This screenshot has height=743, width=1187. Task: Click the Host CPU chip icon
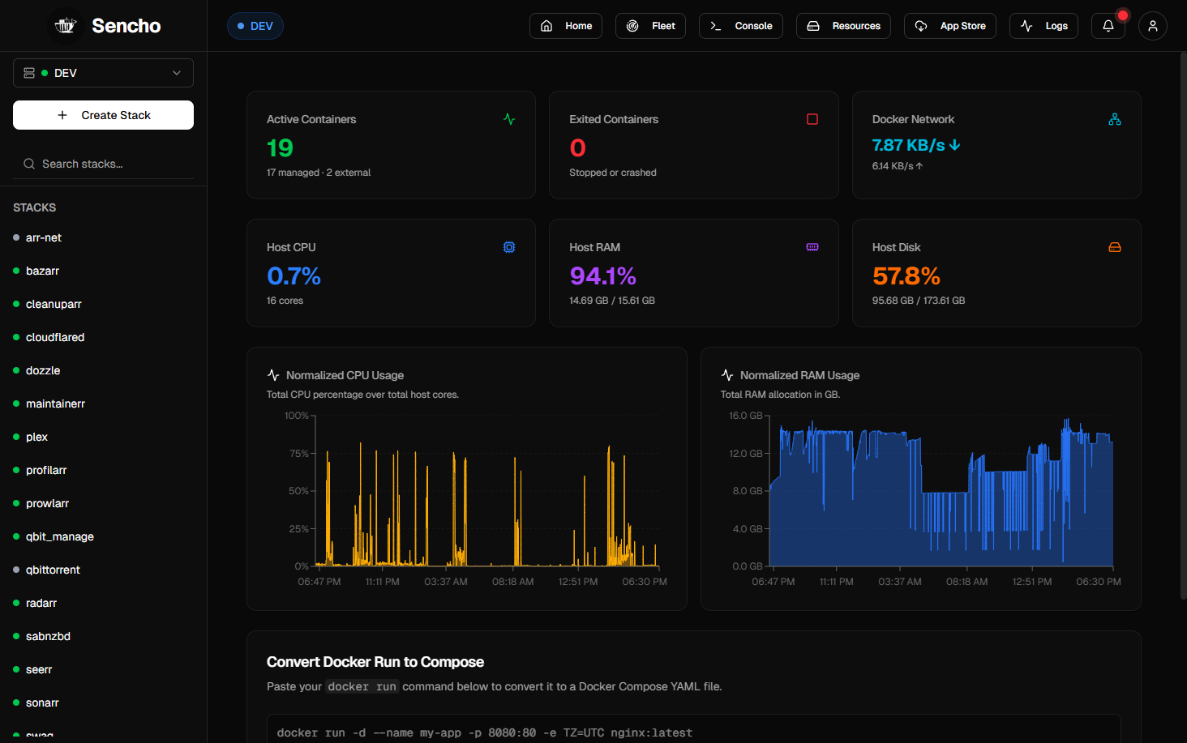pyautogui.click(x=509, y=247)
